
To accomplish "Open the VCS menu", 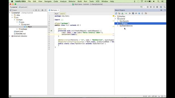I will pos(97,1).
